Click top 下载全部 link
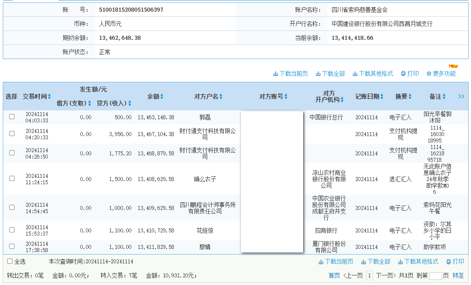471x285 pixels. click(330, 73)
